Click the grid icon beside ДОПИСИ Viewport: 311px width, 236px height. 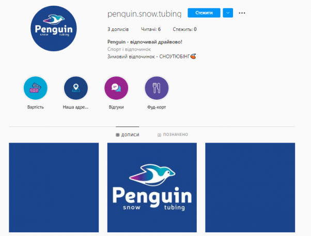coord(118,135)
